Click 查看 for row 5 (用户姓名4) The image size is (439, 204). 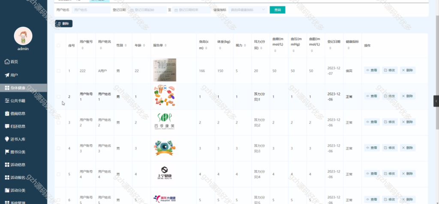pyautogui.click(x=372, y=174)
